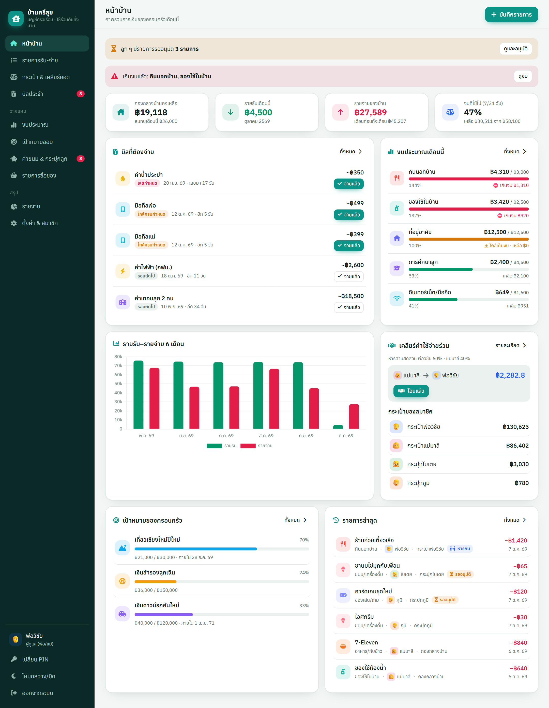
Task: Click the พ่อวิชัย user profile in sidebar
Action: point(47,640)
